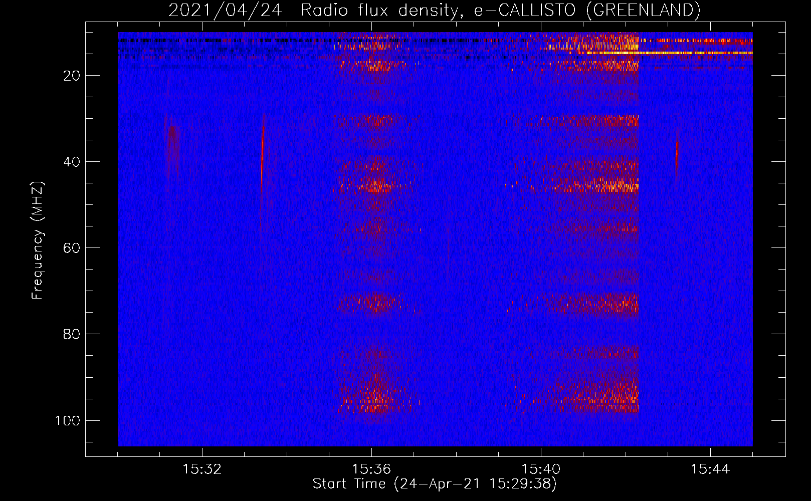Click the 15:40 time tick label
811x501 pixels.
click(541, 469)
